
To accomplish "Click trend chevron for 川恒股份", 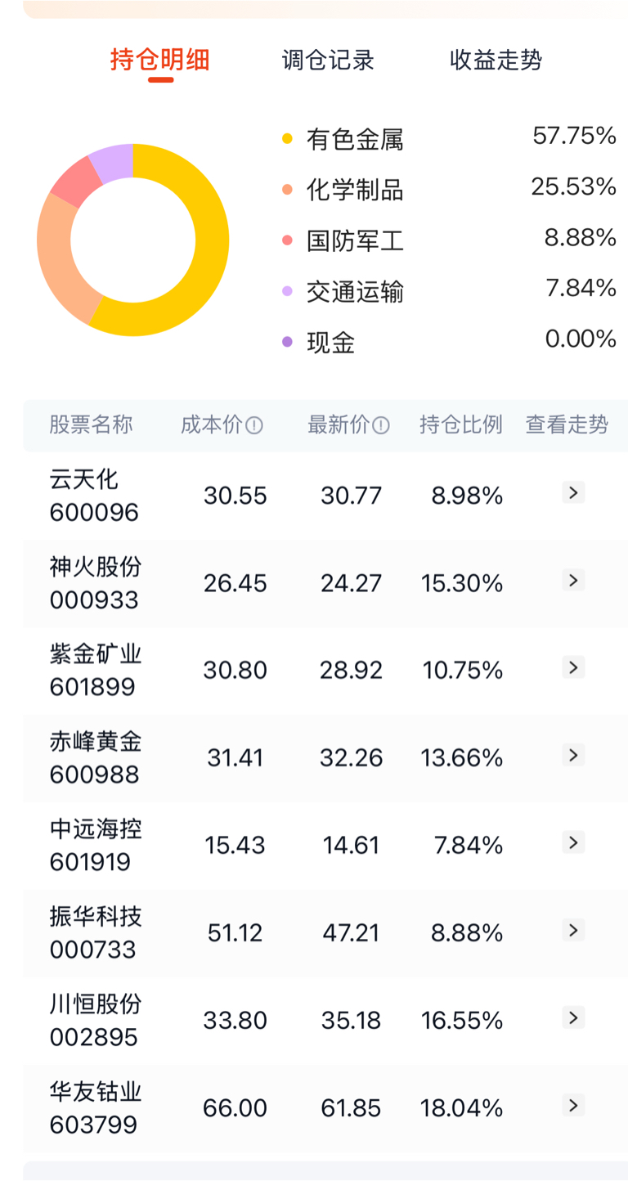I will (573, 1017).
